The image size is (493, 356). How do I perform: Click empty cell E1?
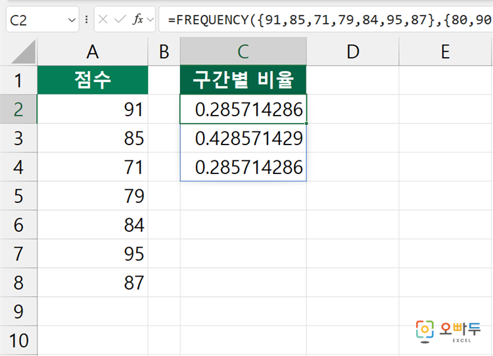click(x=446, y=80)
